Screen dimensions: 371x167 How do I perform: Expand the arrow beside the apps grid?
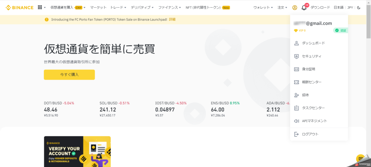point(45,8)
